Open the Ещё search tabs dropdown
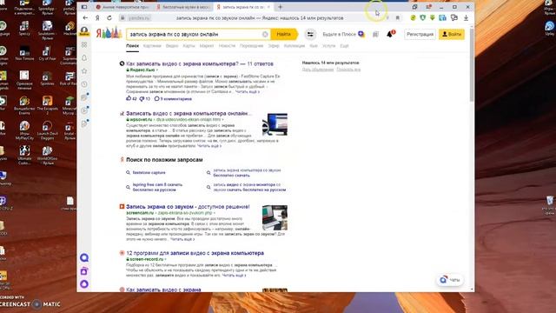Image resolution: width=556 pixels, height=313 pixels. click(344, 46)
